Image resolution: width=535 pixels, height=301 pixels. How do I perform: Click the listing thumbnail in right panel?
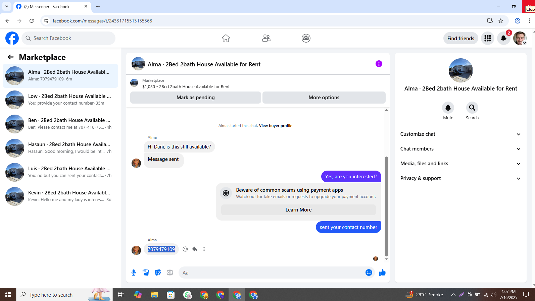pos(460,70)
